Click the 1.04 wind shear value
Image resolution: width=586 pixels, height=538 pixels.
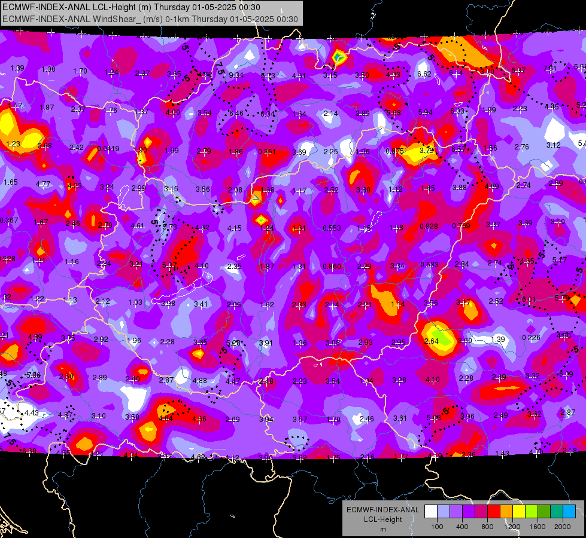[x=366, y=380]
